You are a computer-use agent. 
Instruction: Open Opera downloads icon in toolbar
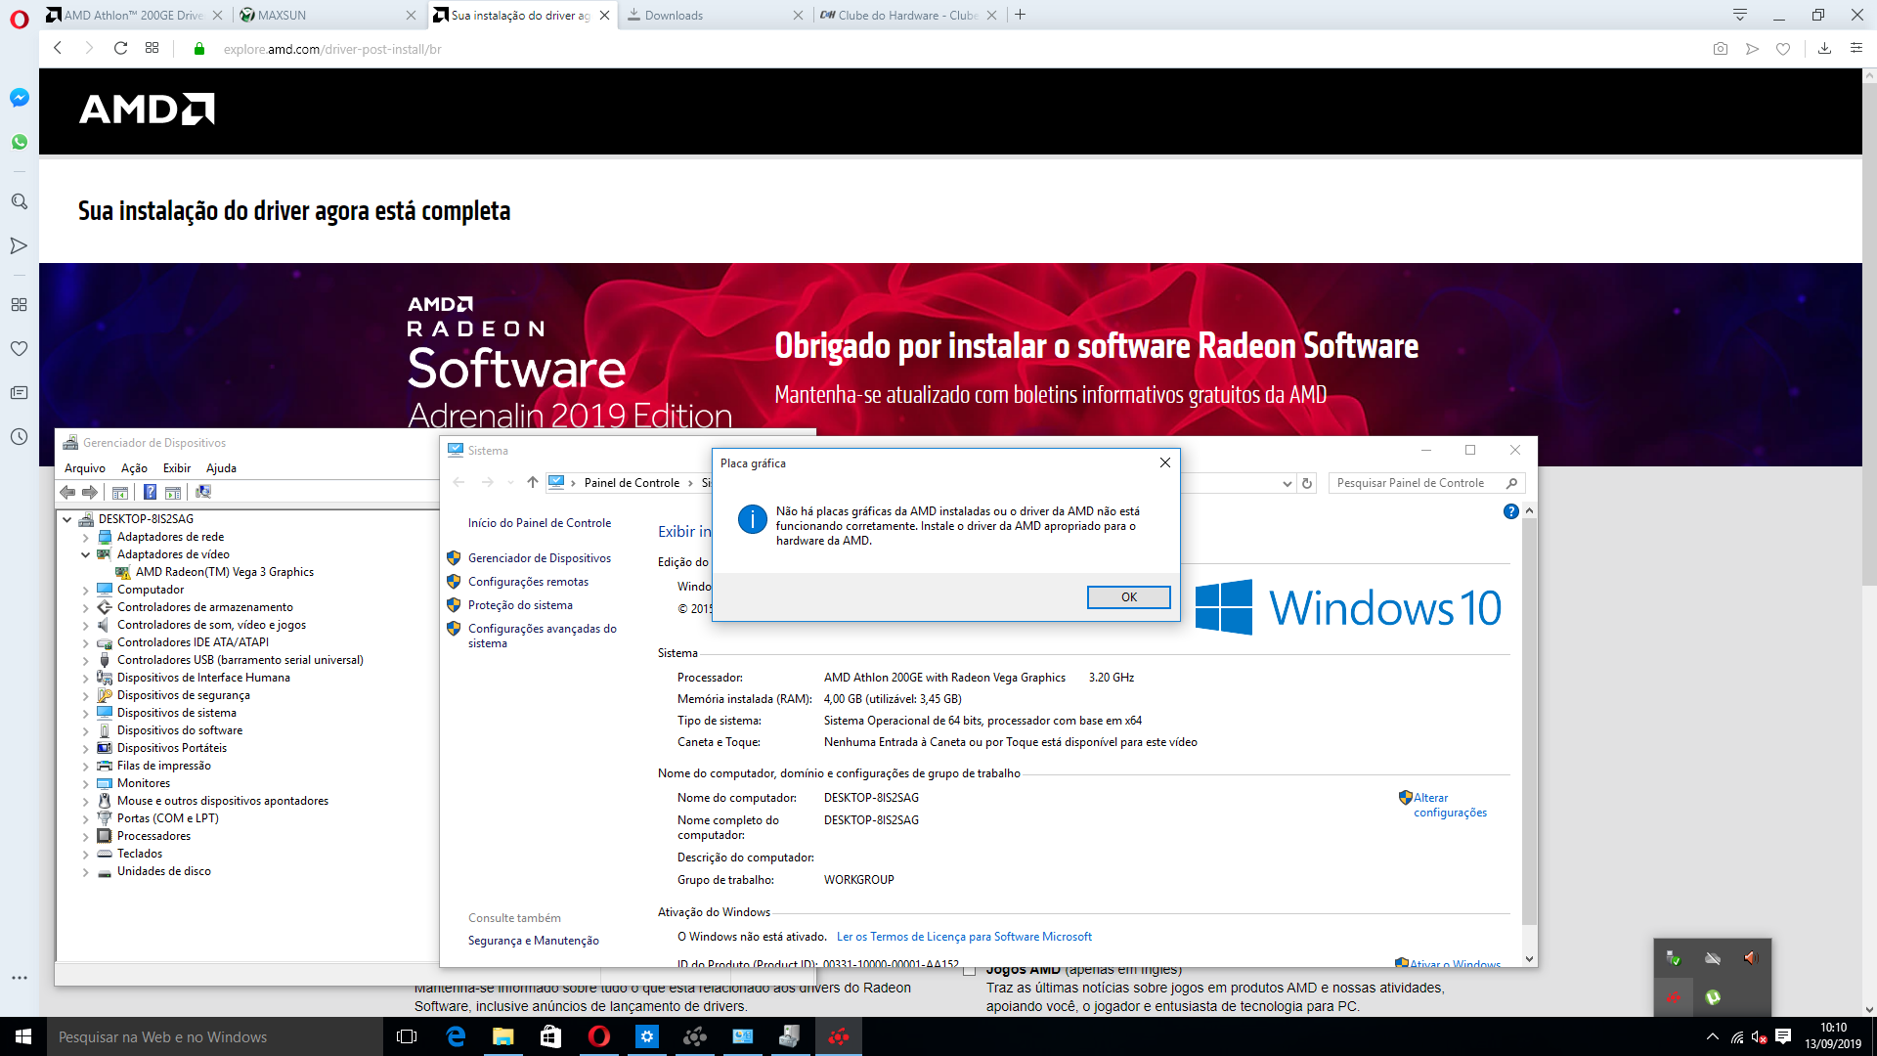(1824, 48)
